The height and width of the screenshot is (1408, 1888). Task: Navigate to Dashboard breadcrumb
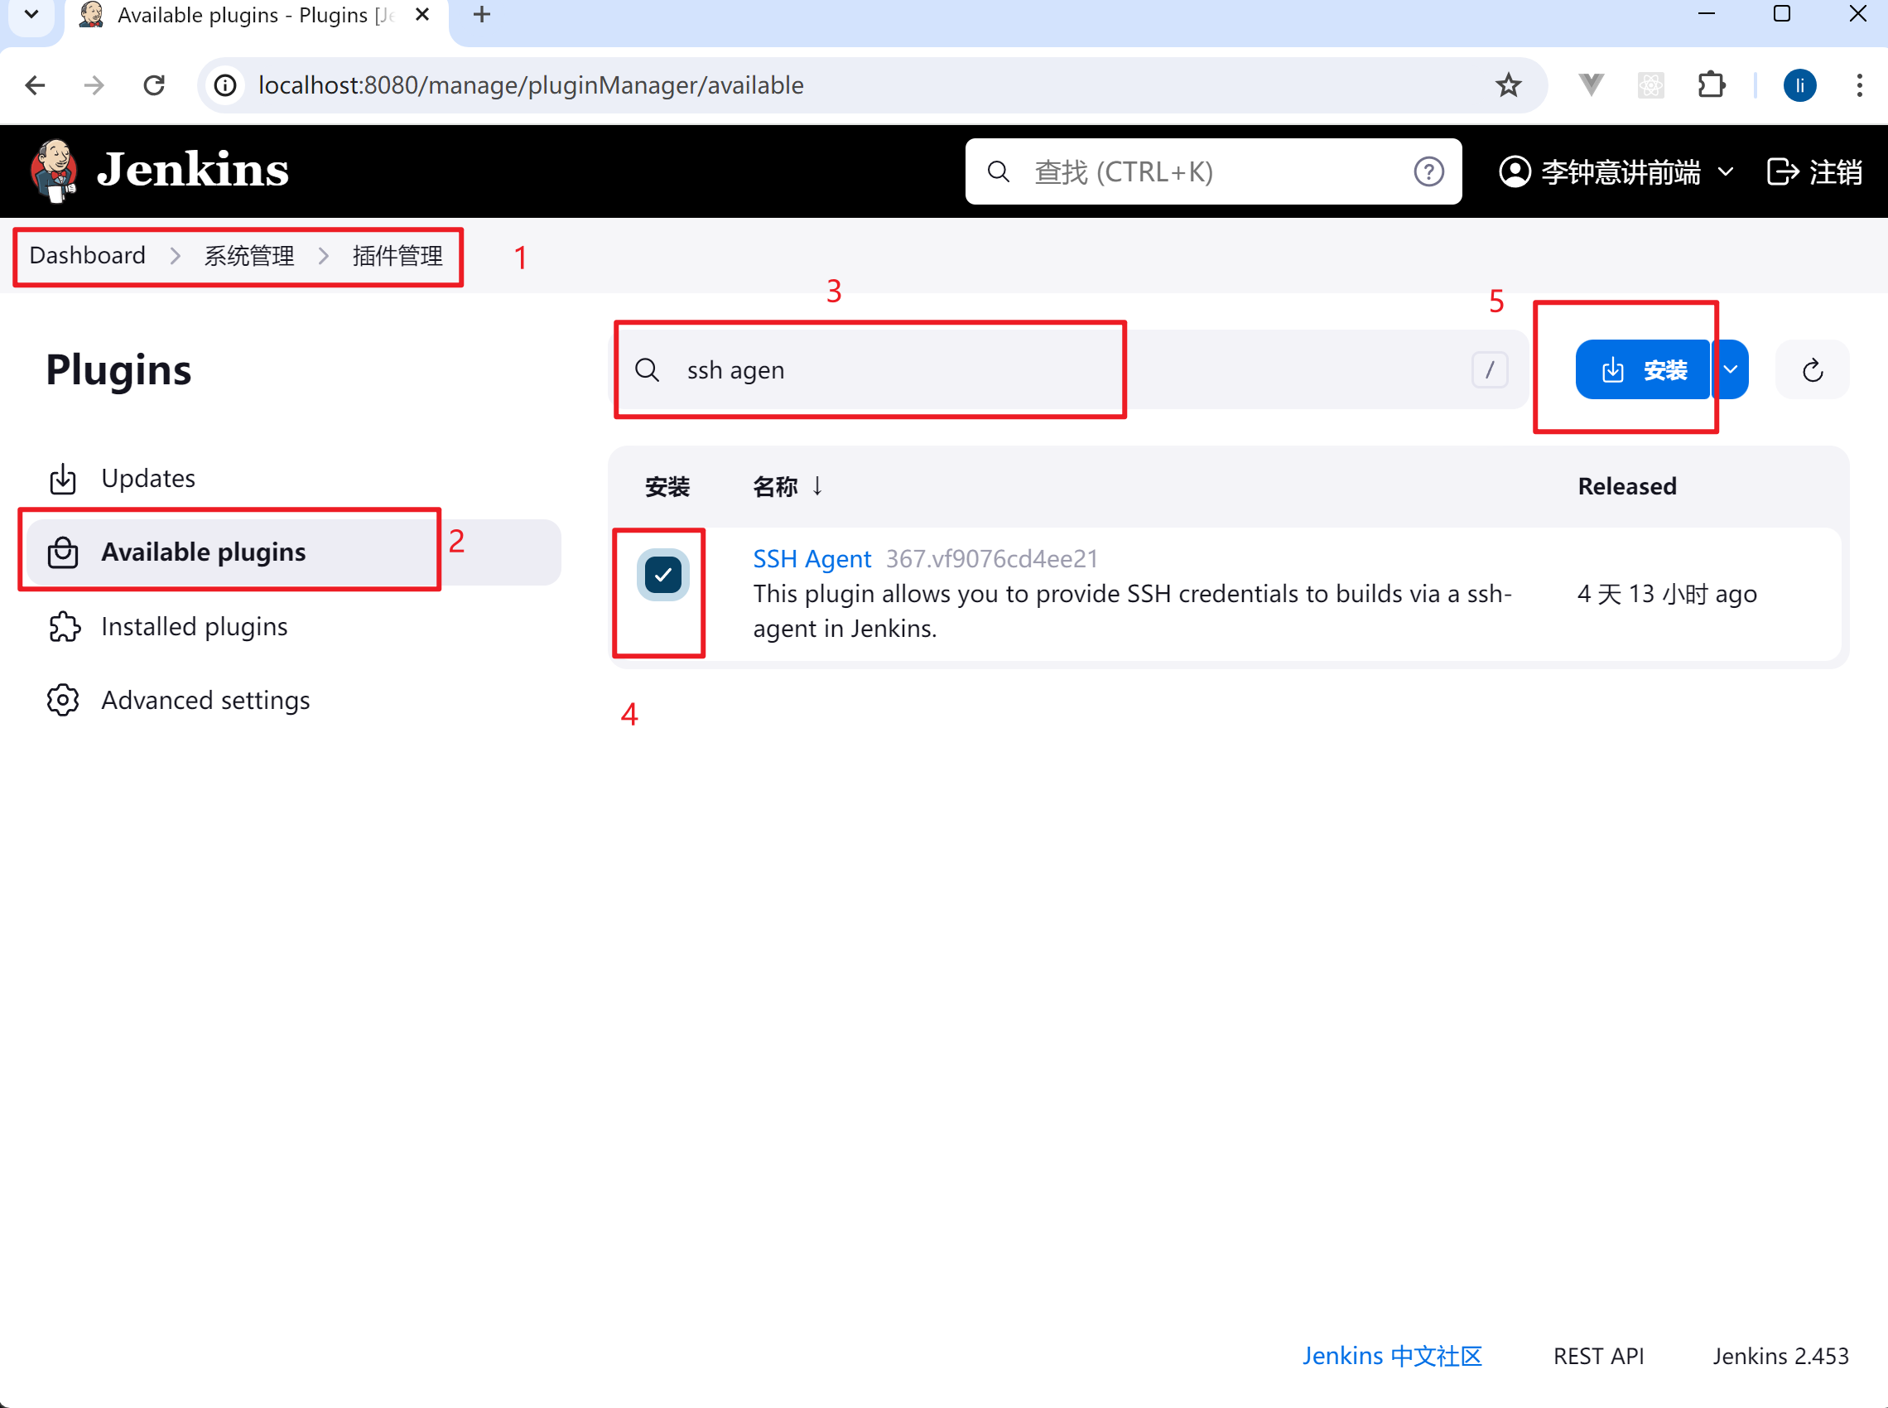click(x=86, y=254)
